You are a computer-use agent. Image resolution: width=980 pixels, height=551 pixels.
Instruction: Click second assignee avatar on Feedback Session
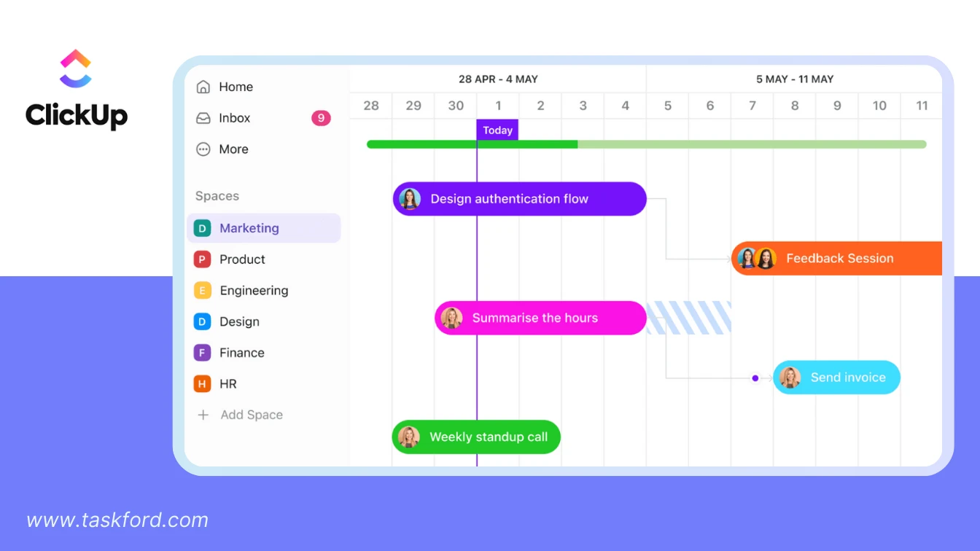(x=766, y=259)
